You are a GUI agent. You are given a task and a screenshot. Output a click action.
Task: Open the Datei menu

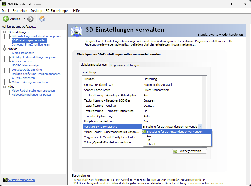(x=5, y=11)
